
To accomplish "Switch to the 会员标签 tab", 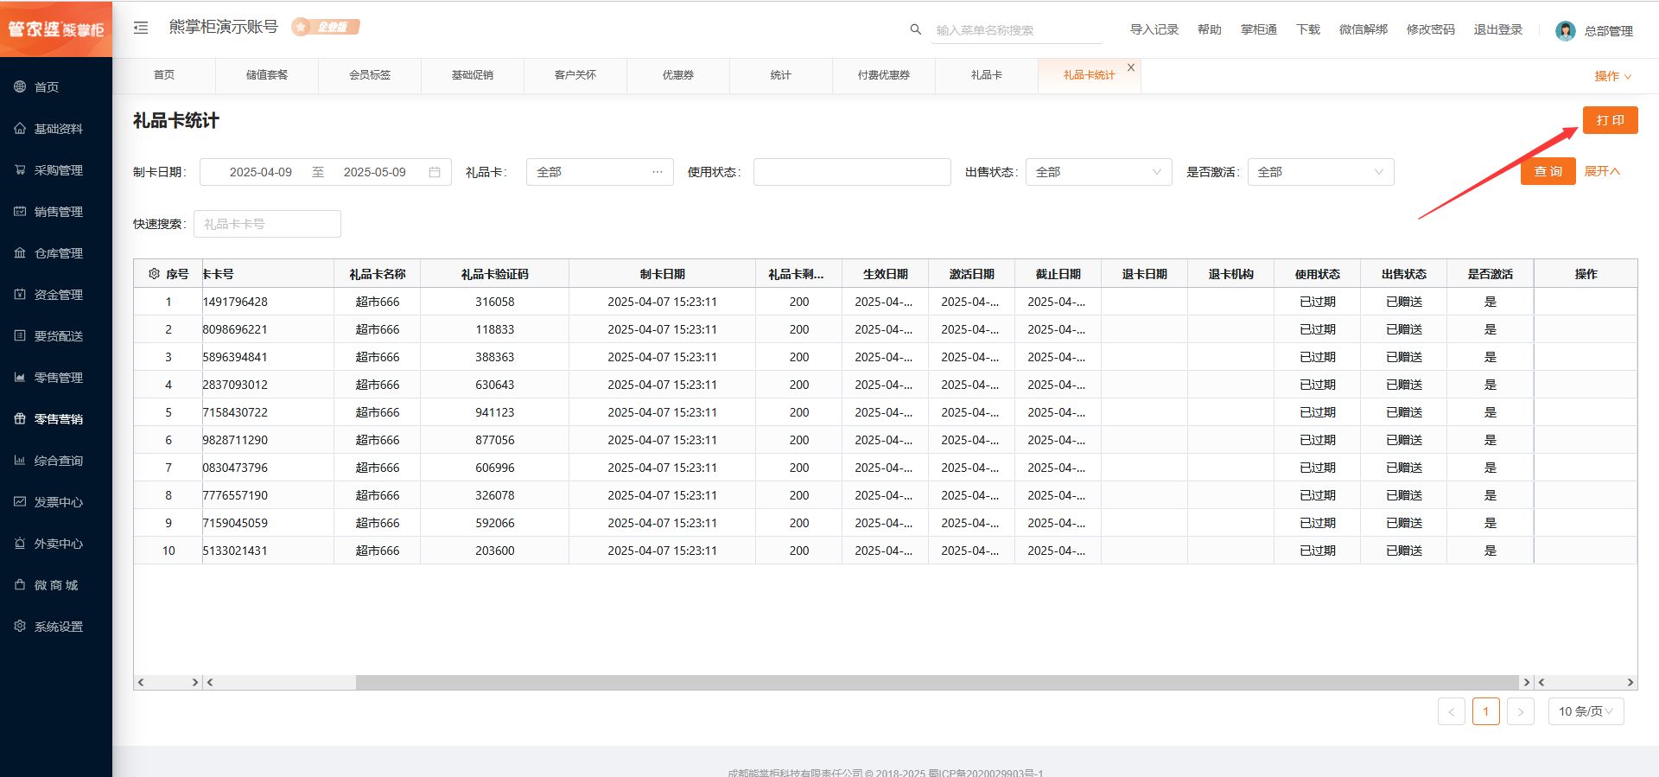I will coord(370,75).
